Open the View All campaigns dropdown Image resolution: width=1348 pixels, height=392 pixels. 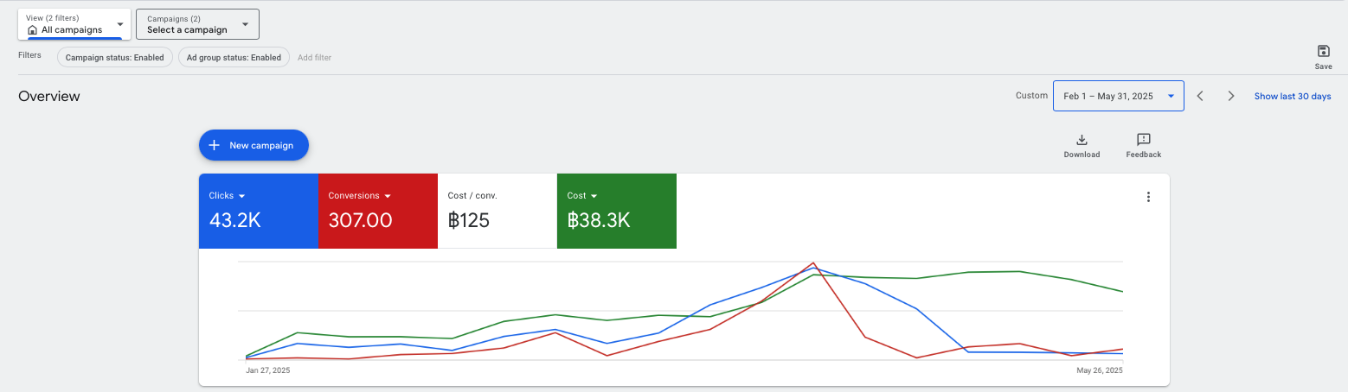[74, 24]
